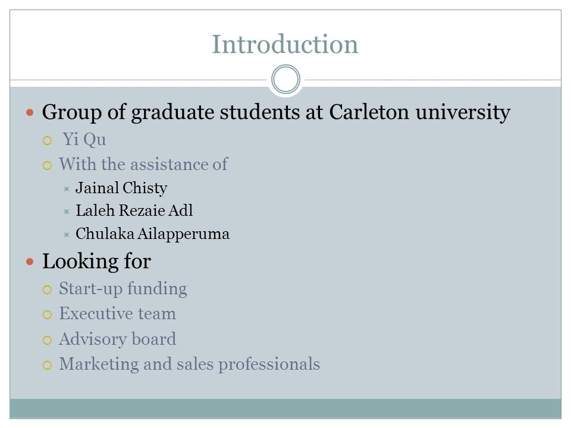
Task: Click the name Yi Qu
Action: click(x=84, y=139)
